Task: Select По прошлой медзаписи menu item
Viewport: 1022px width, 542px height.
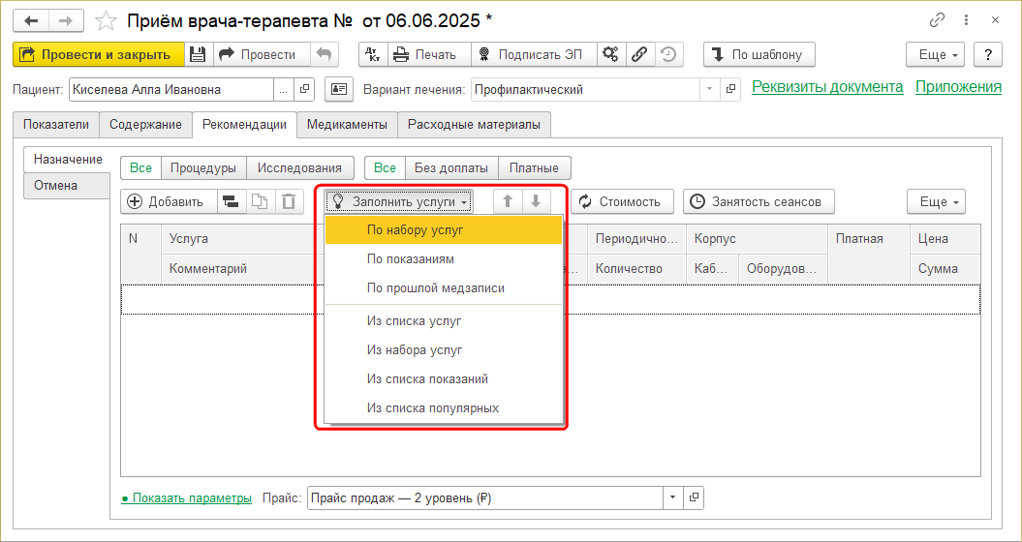Action: pyautogui.click(x=444, y=287)
